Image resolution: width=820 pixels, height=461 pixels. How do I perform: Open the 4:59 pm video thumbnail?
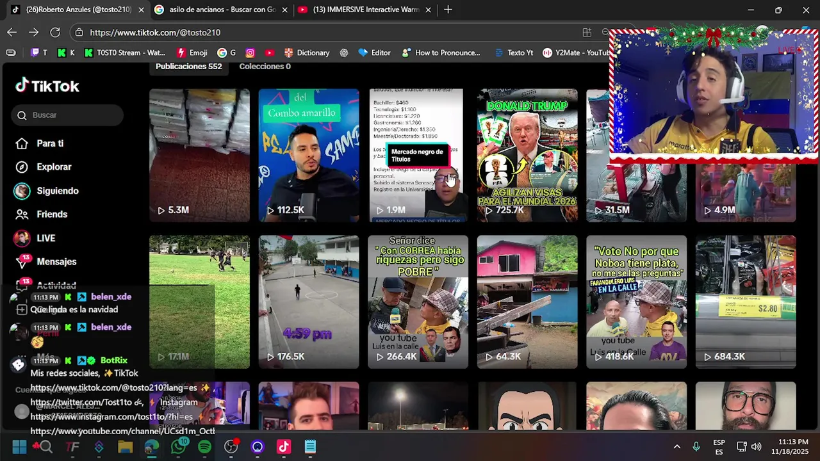309,302
